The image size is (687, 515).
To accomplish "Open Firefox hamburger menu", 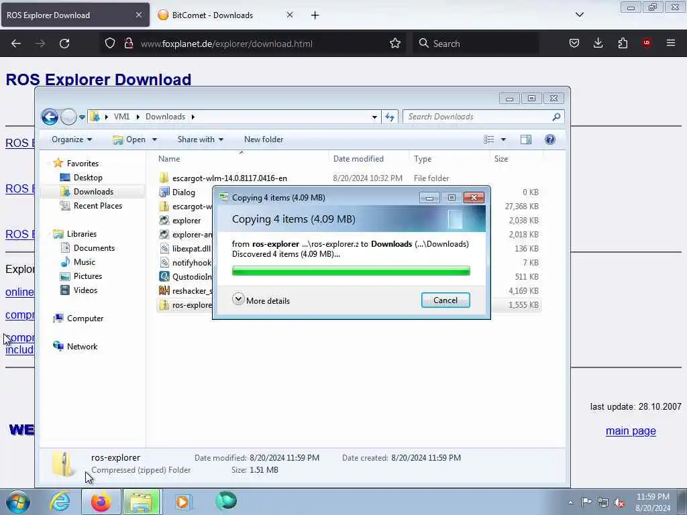I will (671, 43).
